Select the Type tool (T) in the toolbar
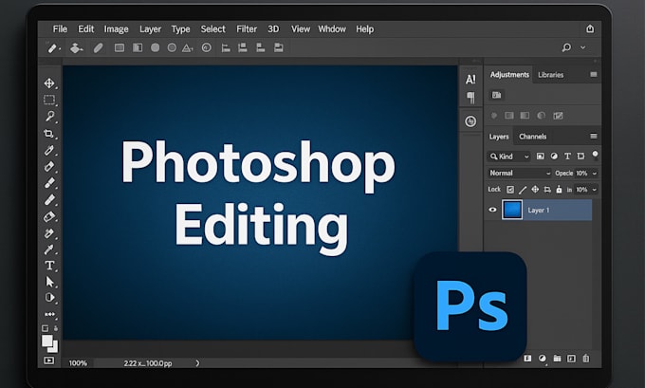 [49, 266]
